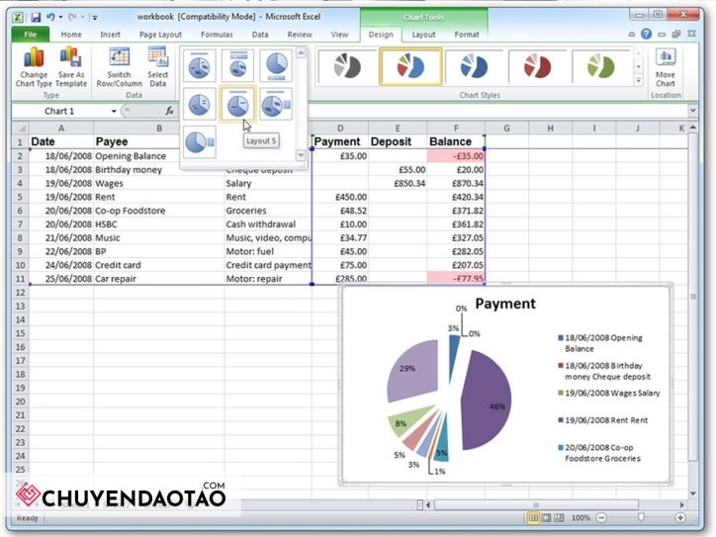Image resolution: width=716 pixels, height=537 pixels.
Task: Open Customize Quick Access Toolbar dropdown
Action: [x=95, y=18]
